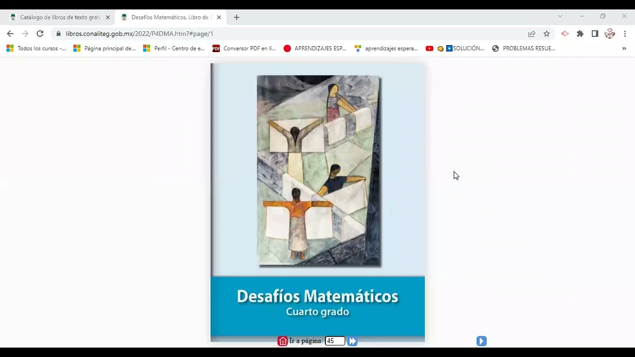Open the red arrow extension

[x=565, y=34]
